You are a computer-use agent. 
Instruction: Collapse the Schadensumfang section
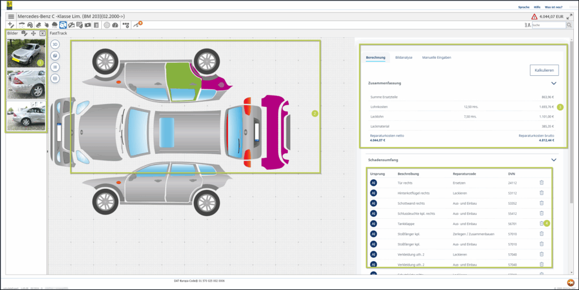[x=554, y=160]
